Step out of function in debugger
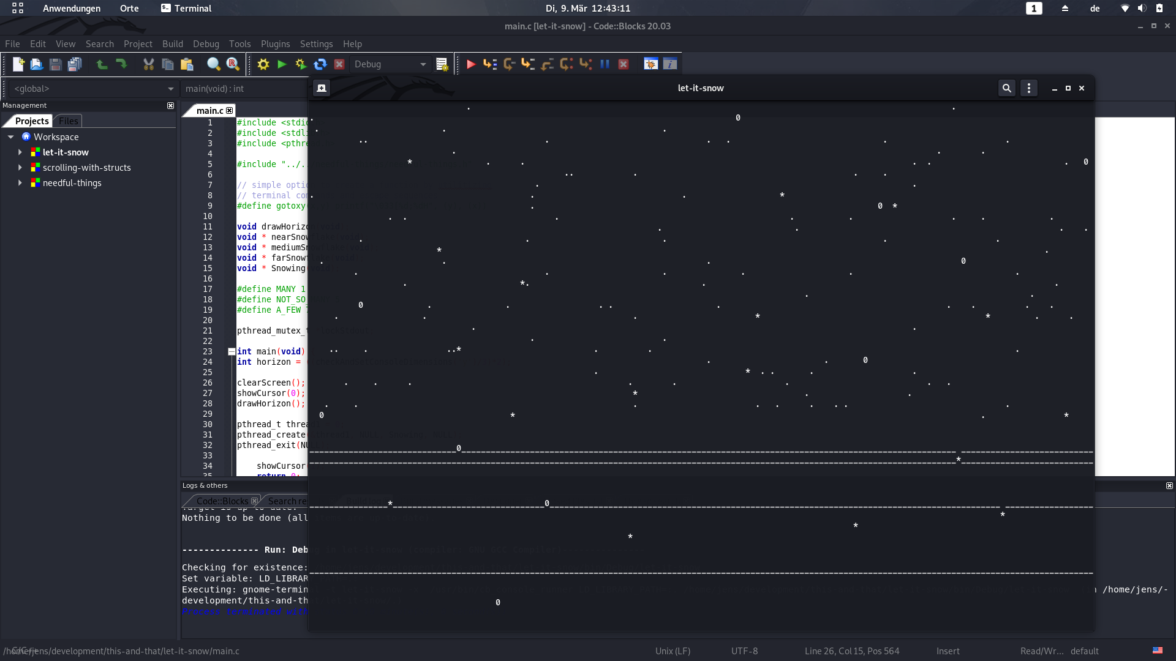Viewport: 1176px width, 661px height. [x=548, y=64]
